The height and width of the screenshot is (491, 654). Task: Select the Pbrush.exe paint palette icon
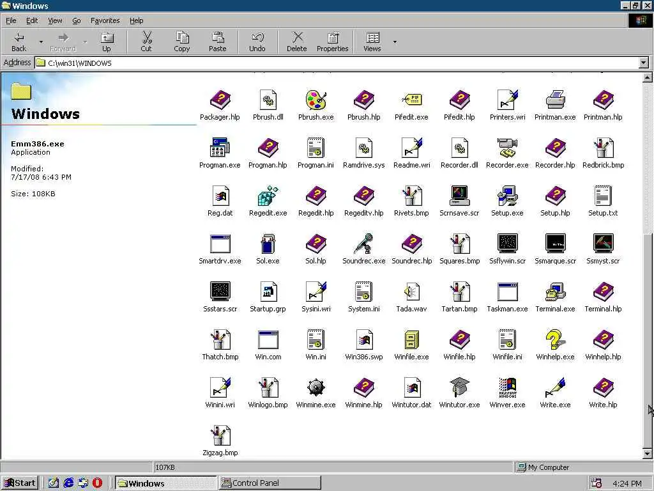(316, 100)
